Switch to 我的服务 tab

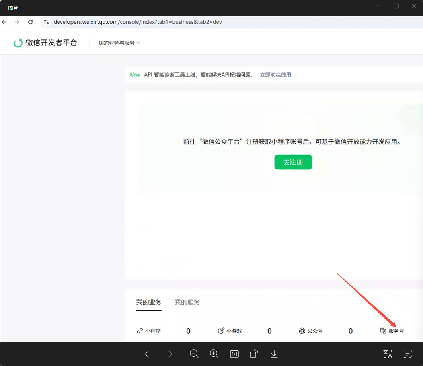[x=187, y=302]
